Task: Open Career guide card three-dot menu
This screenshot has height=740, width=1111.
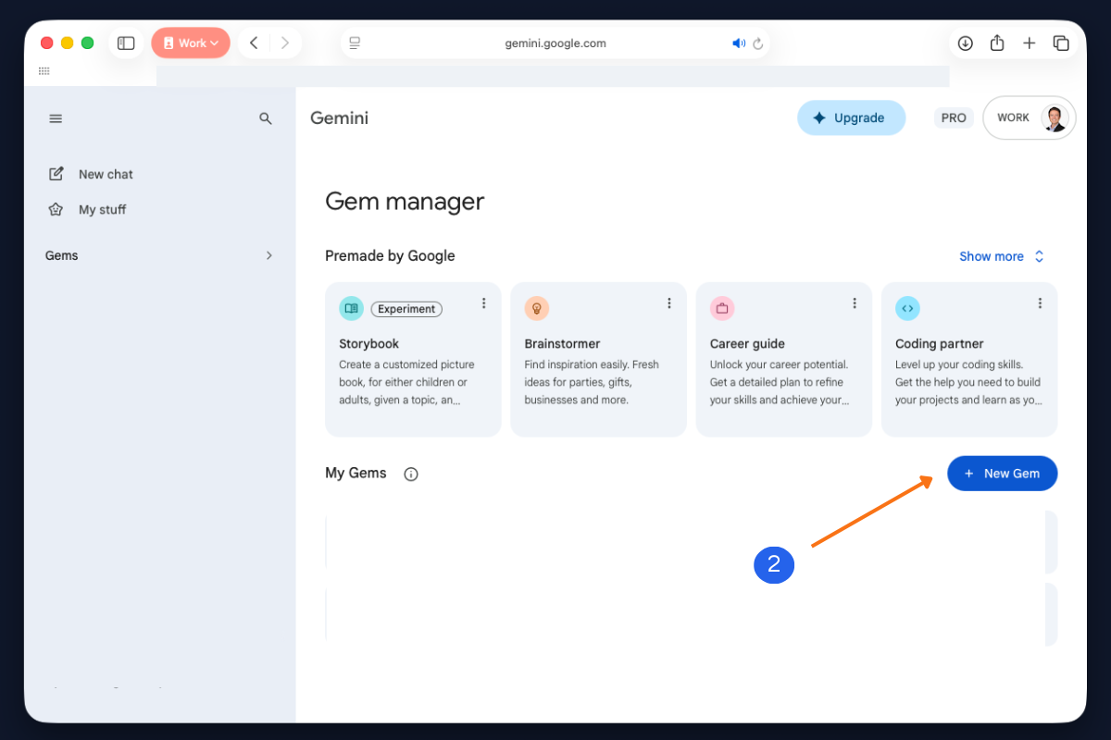Action: 854,303
